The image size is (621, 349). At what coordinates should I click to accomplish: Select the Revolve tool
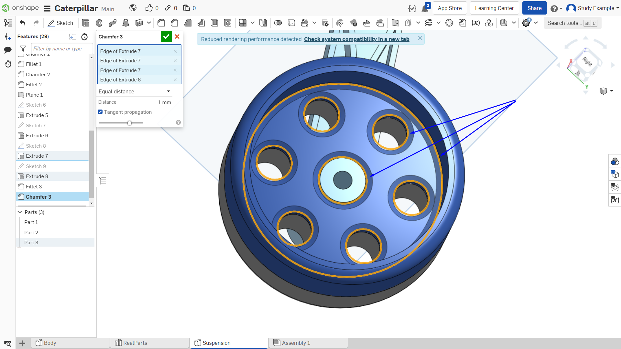click(x=99, y=23)
